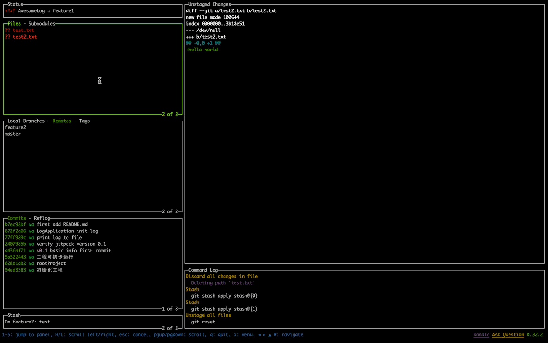Select the Commits tab

(17, 218)
